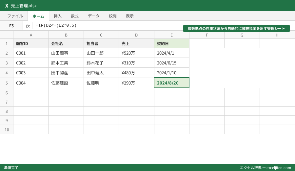Open the 挿入 ribbon tab
The width and height of the screenshot is (295, 171).
(58, 16)
